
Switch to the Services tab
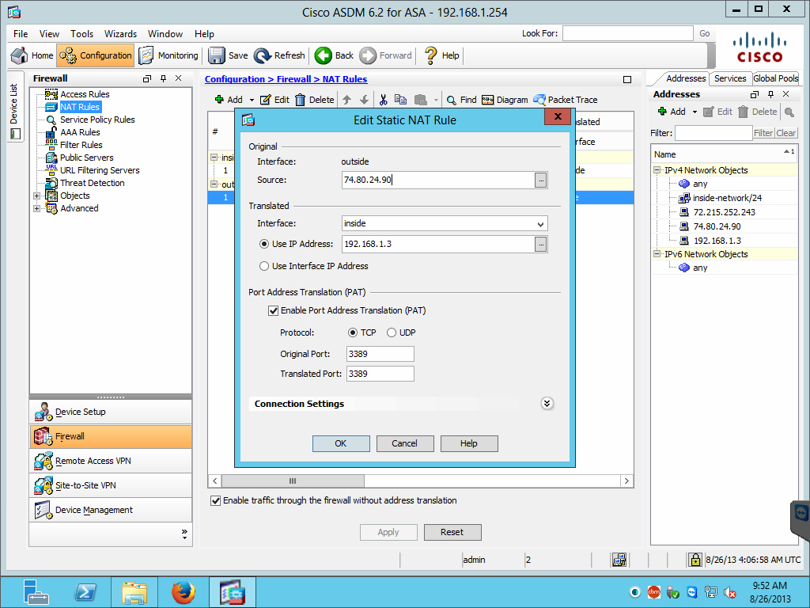[x=730, y=78]
